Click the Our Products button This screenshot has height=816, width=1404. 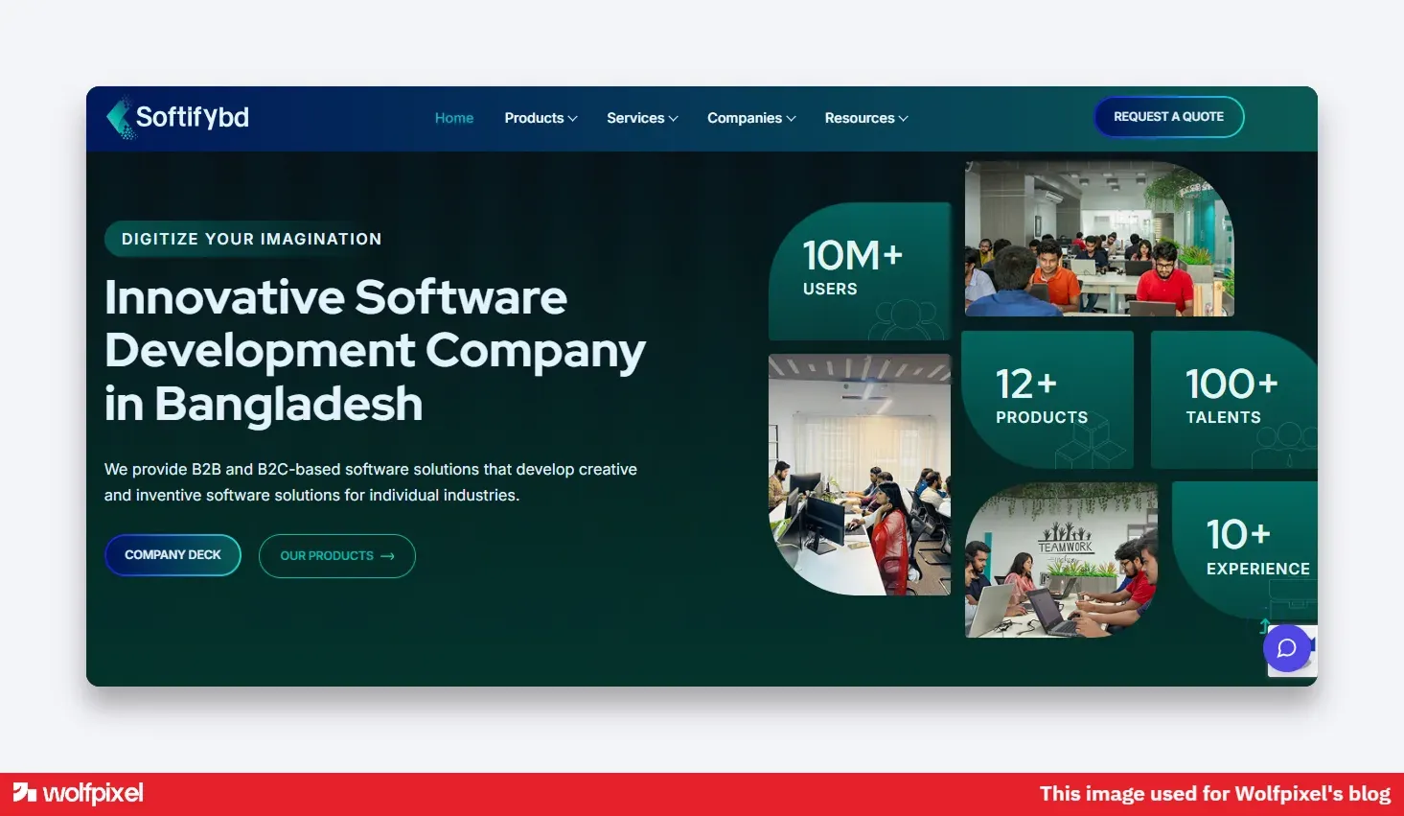point(337,556)
